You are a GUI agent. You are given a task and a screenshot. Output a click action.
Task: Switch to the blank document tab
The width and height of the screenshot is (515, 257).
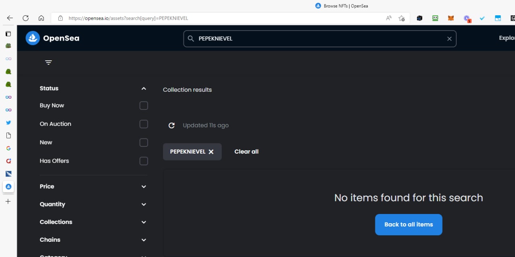(8, 136)
